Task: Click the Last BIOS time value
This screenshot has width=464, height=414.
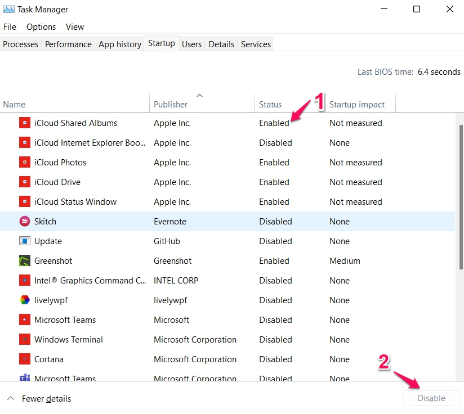Action: coord(439,72)
